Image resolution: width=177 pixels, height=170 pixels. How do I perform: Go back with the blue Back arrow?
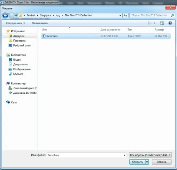(5, 15)
